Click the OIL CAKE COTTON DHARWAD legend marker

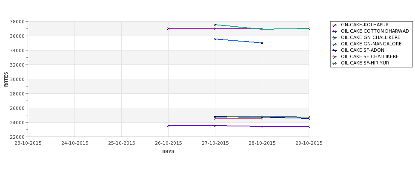pos(335,31)
